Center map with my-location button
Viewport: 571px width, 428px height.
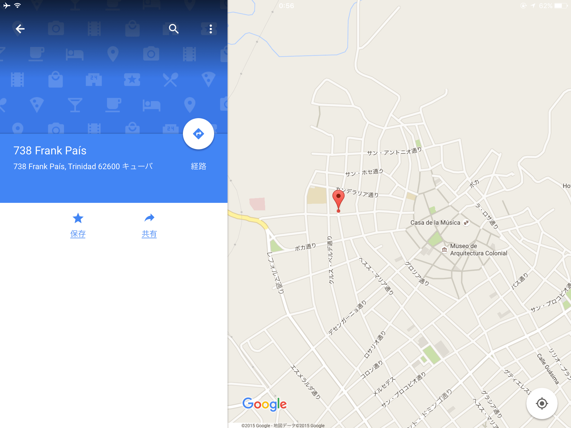(542, 403)
